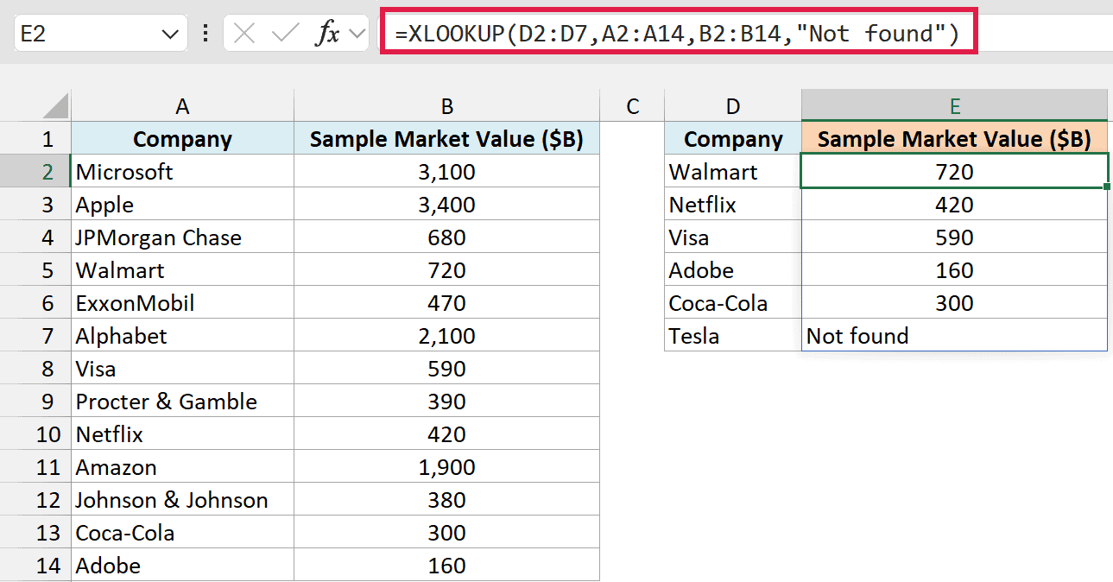This screenshot has width=1113, height=582.
Task: Click the Enter checkmark icon in formula bar
Action: 285,34
